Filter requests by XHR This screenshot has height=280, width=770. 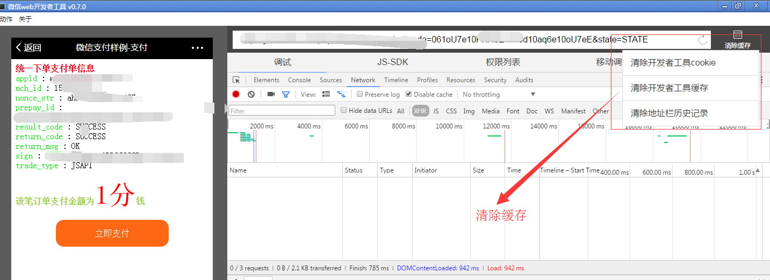(x=420, y=111)
